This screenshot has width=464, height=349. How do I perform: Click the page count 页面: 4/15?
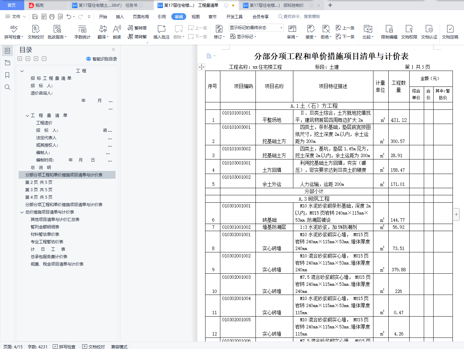coord(13,347)
